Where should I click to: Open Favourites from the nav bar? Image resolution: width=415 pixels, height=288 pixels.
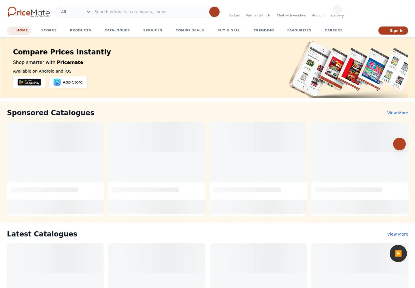coord(299,30)
